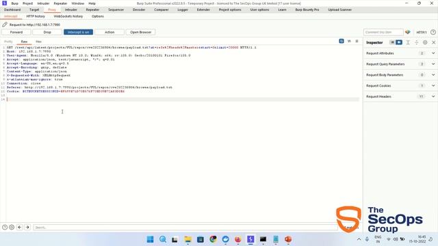Go to next search match arrow
The height and width of the screenshot is (246, 438).
(27, 228)
